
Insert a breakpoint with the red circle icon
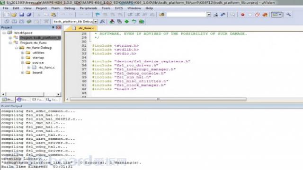coord(243,15)
